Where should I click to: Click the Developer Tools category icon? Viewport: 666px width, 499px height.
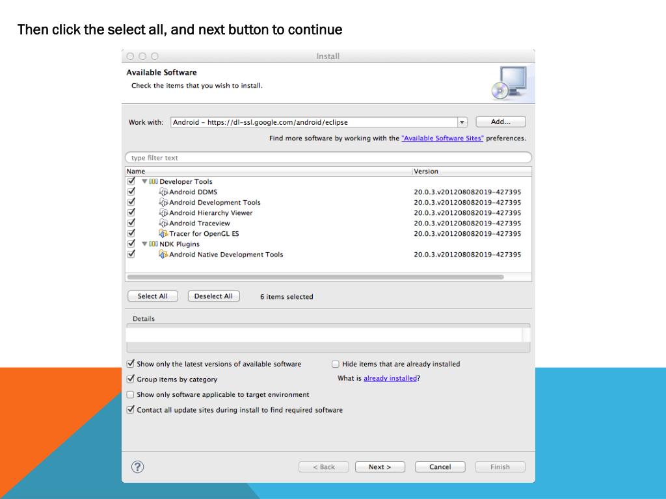click(153, 182)
